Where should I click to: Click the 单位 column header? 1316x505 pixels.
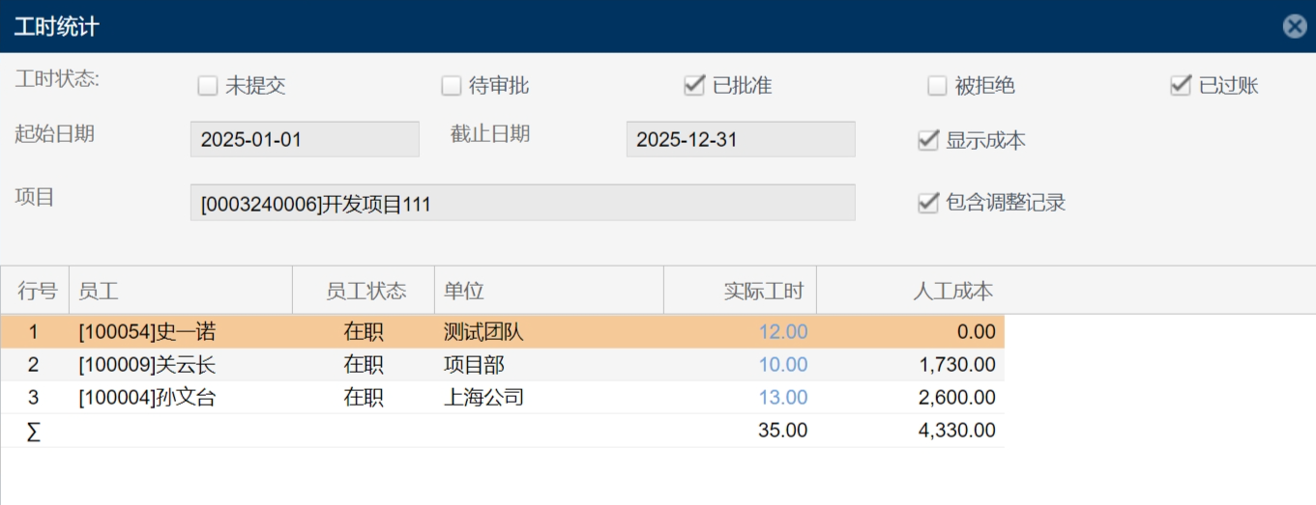pyautogui.click(x=548, y=291)
